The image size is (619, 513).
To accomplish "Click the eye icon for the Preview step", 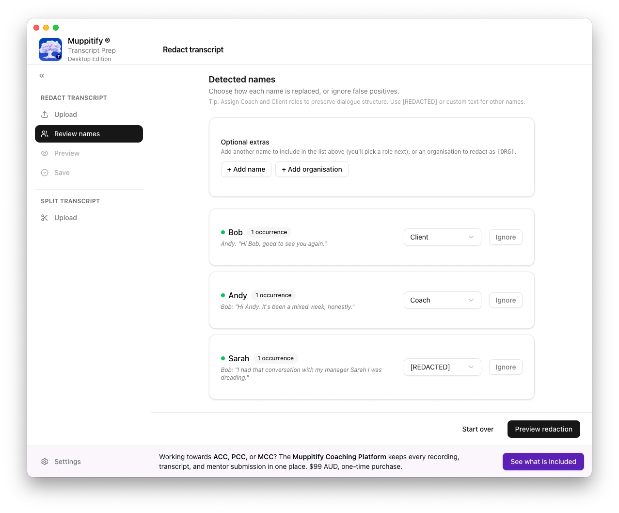I will (45, 153).
